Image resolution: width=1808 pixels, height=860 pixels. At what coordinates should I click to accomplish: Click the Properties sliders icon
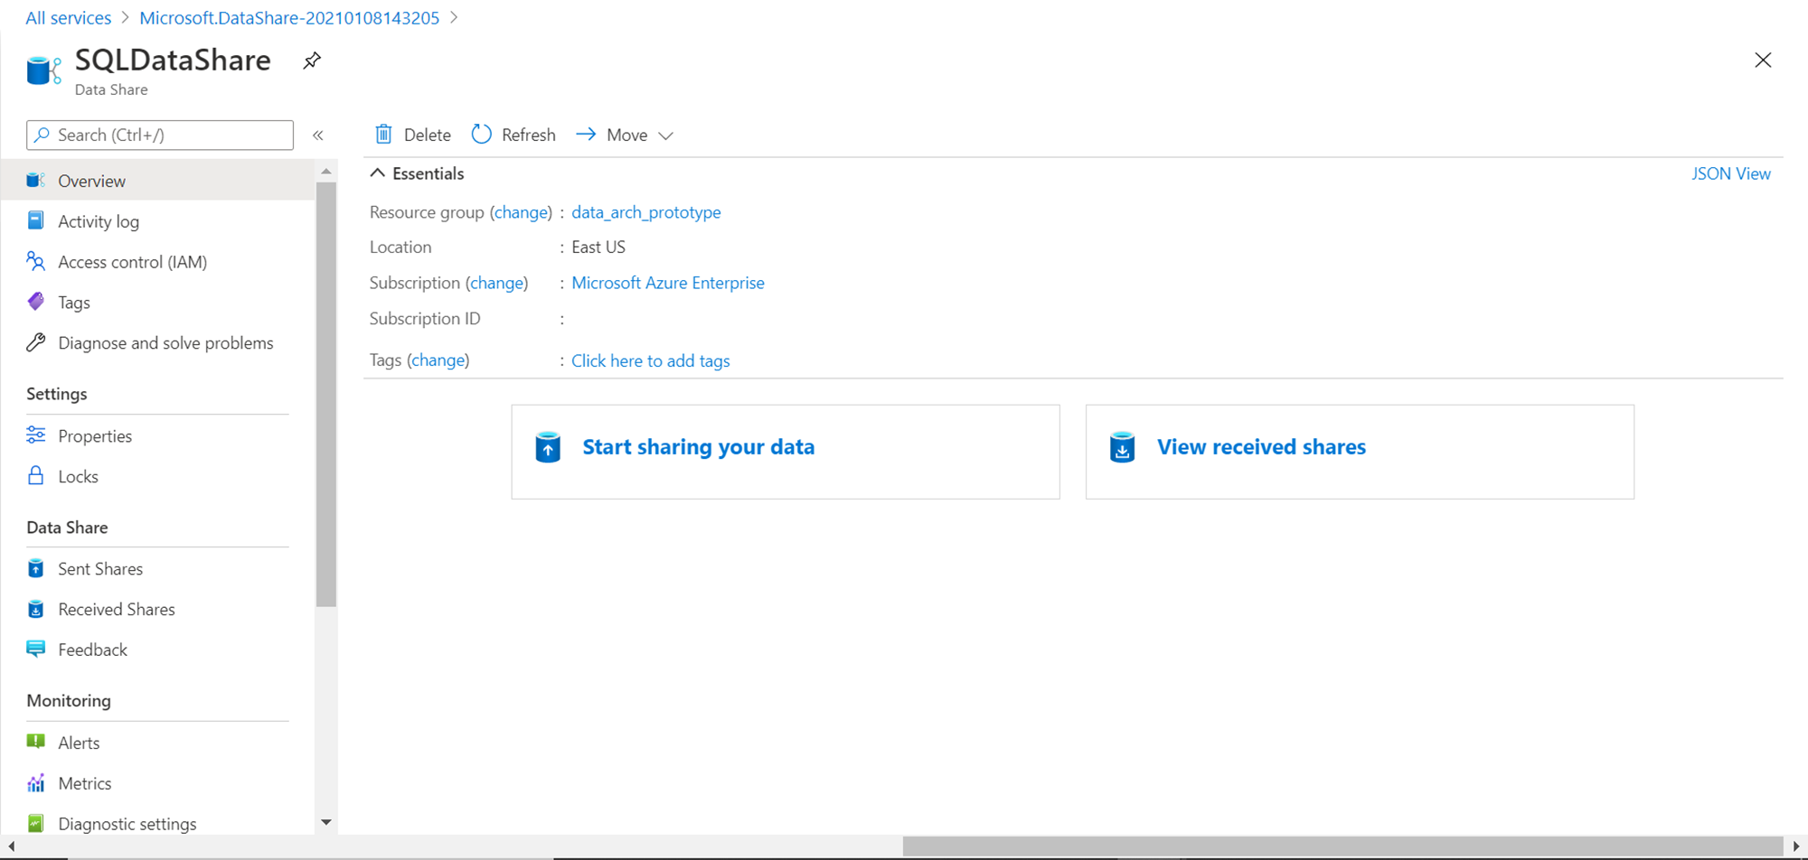coord(36,435)
